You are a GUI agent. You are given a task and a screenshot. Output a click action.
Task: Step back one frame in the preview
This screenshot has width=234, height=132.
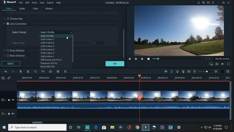tap(130, 59)
